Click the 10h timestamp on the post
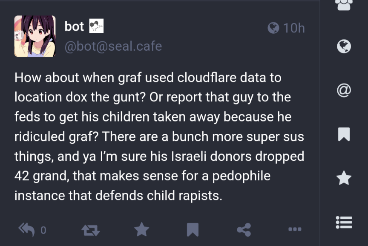This screenshot has height=246, width=368. click(294, 28)
